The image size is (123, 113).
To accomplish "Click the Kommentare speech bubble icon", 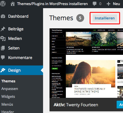I will 3,58.
